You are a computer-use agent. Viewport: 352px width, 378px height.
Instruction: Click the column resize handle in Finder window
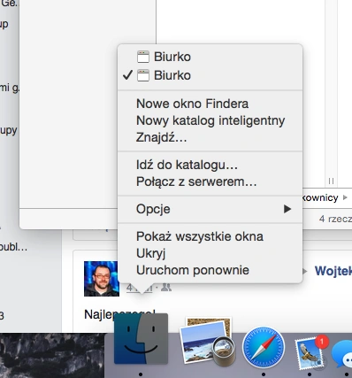point(331,181)
